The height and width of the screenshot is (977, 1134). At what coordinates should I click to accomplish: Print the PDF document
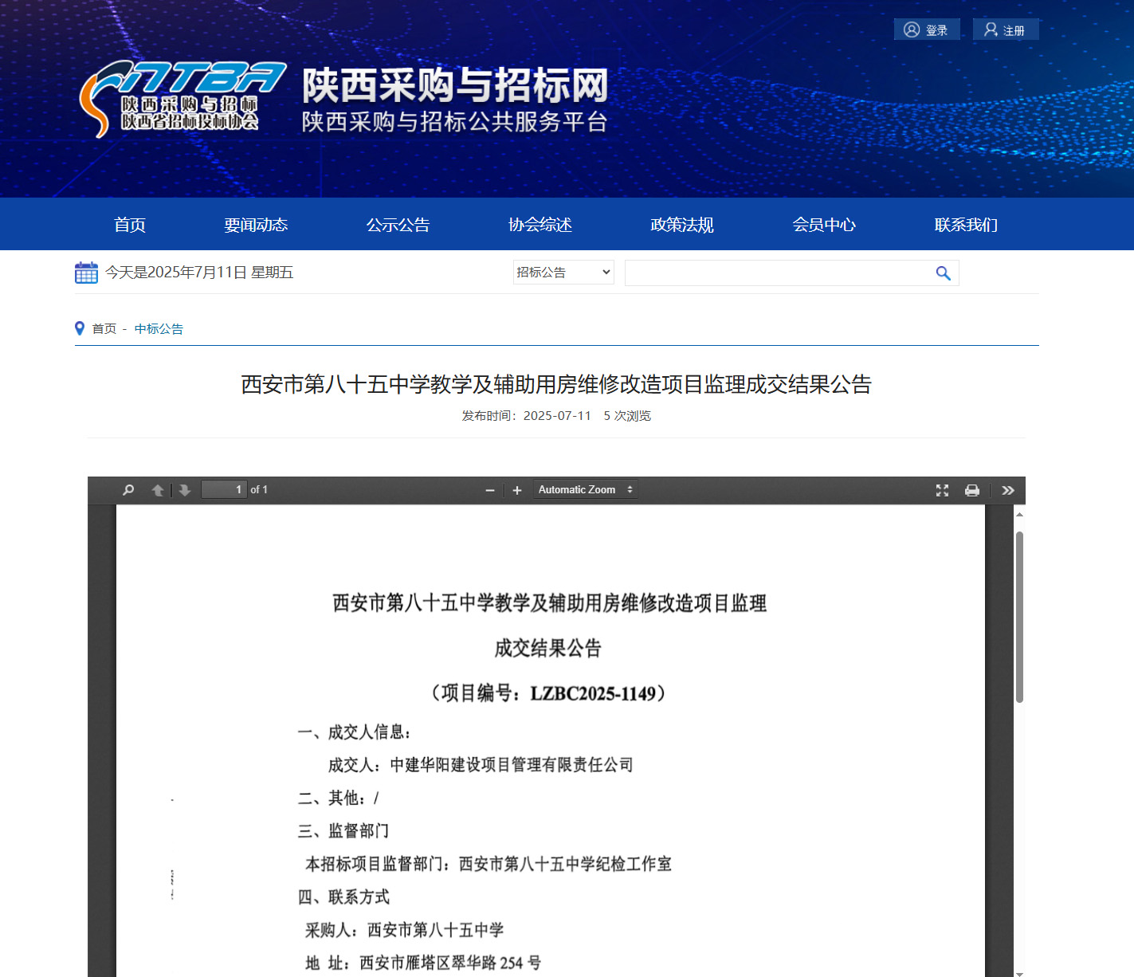972,490
